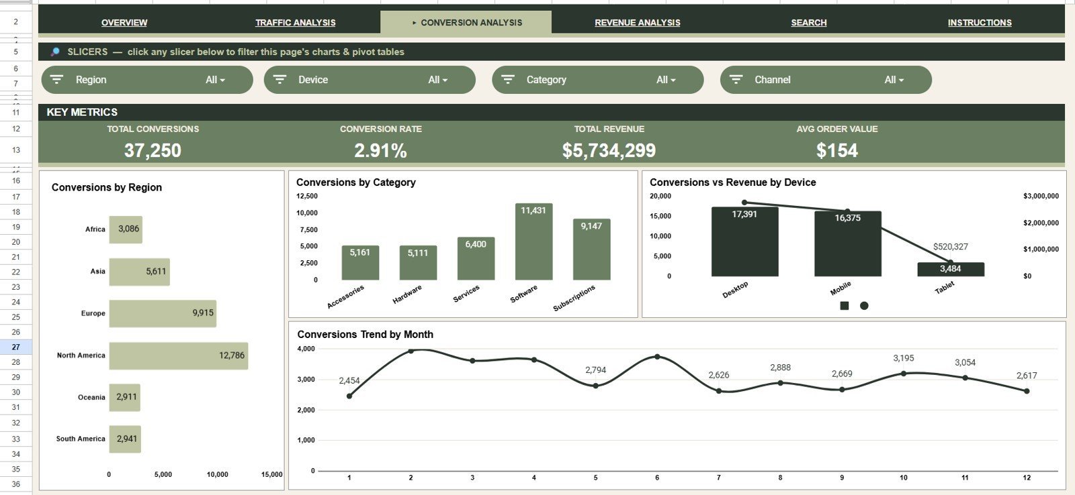Click the month 10 trend point labeled 3,195
1075x495 pixels.
click(x=904, y=374)
